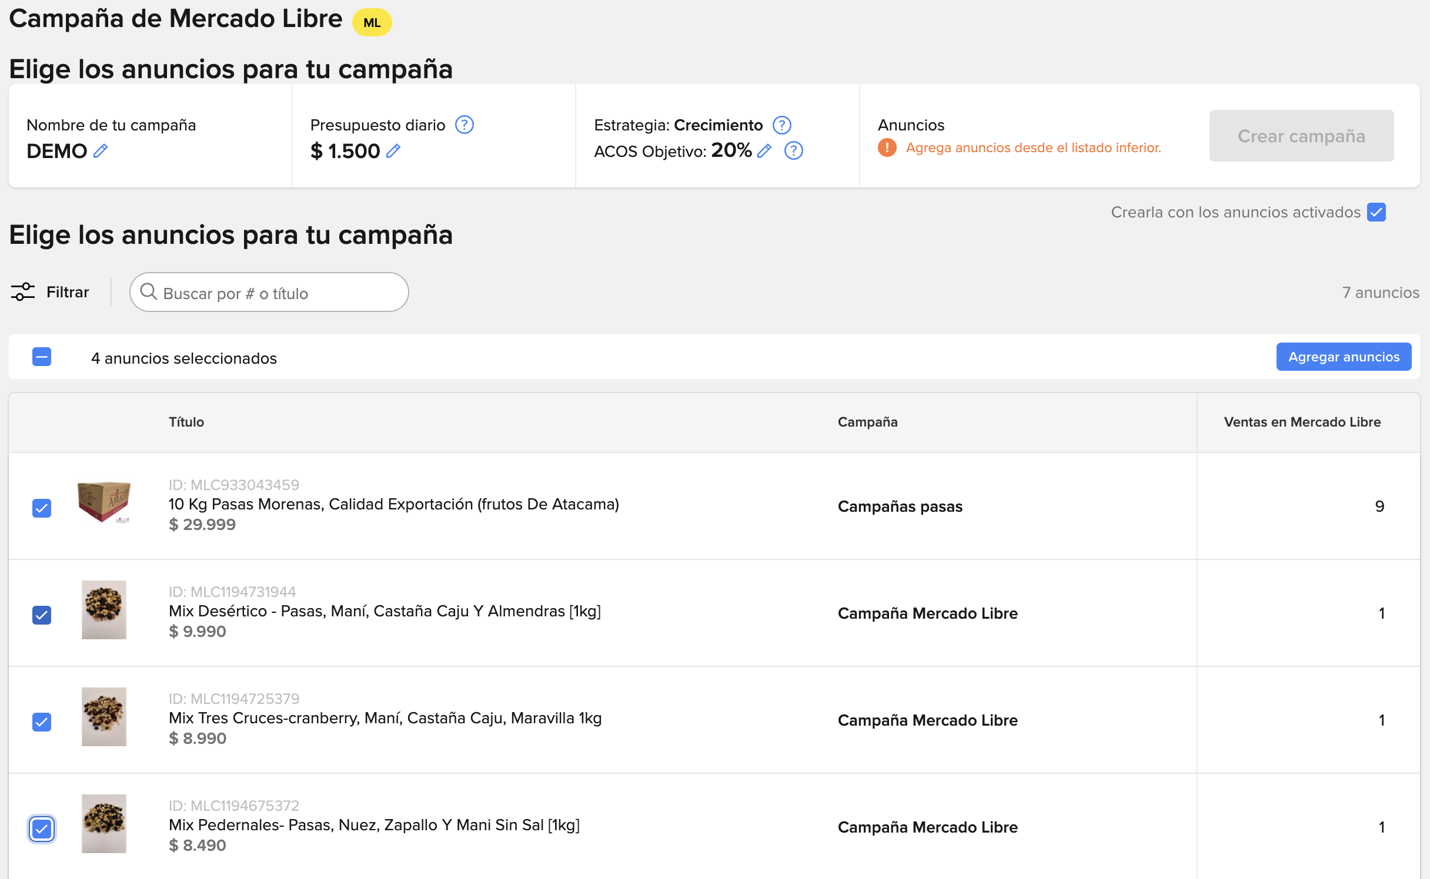Click the sales count for Mix Pedernales
This screenshot has height=879, width=1430.
(x=1382, y=827)
